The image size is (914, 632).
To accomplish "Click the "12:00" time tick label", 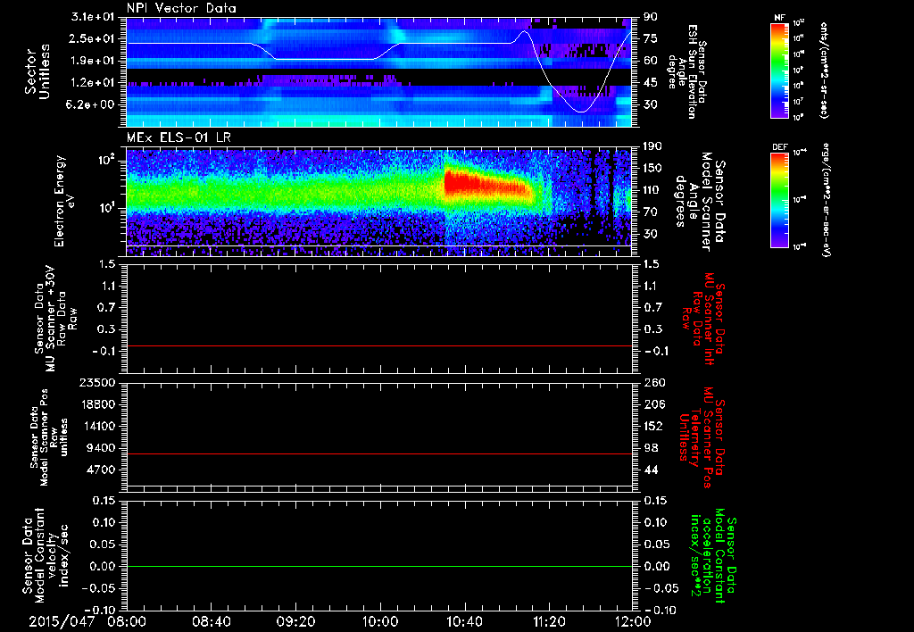I will 633,621.
